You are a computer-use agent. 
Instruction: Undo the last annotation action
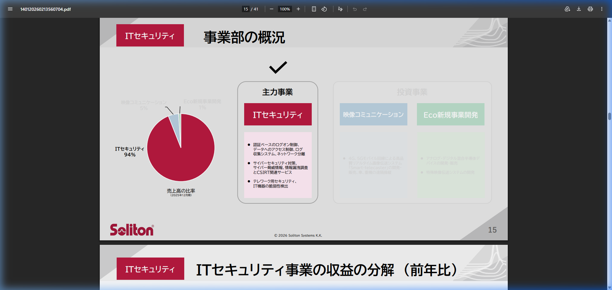(x=354, y=9)
